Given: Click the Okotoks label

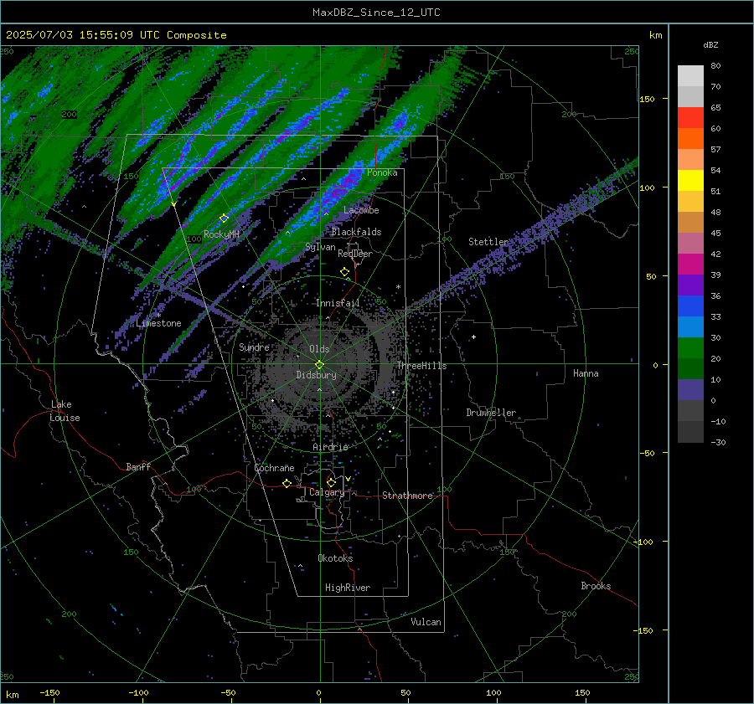Looking at the screenshot, I should point(335,558).
